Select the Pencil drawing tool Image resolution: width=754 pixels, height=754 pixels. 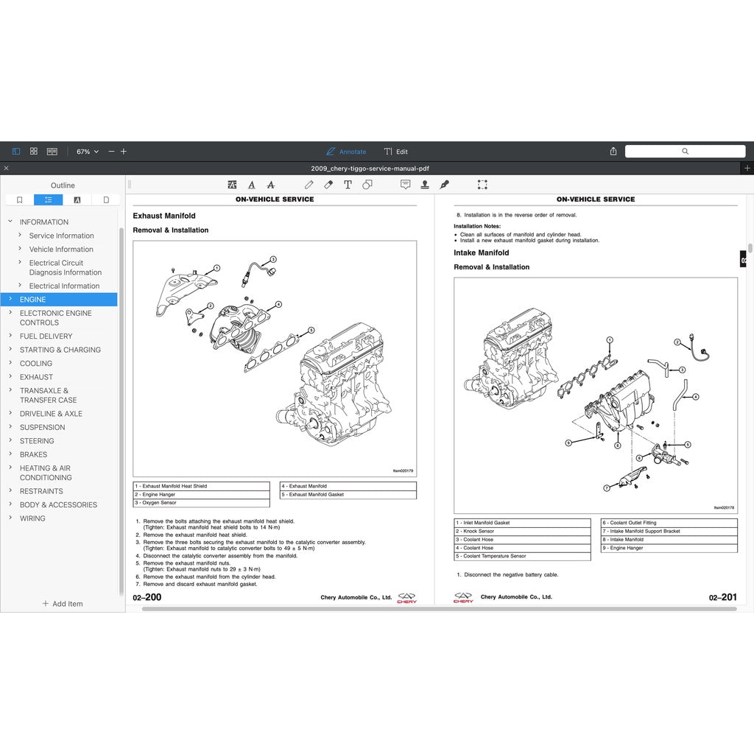pyautogui.click(x=309, y=185)
